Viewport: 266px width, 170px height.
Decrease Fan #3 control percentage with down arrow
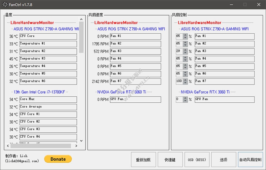pos(185,53)
